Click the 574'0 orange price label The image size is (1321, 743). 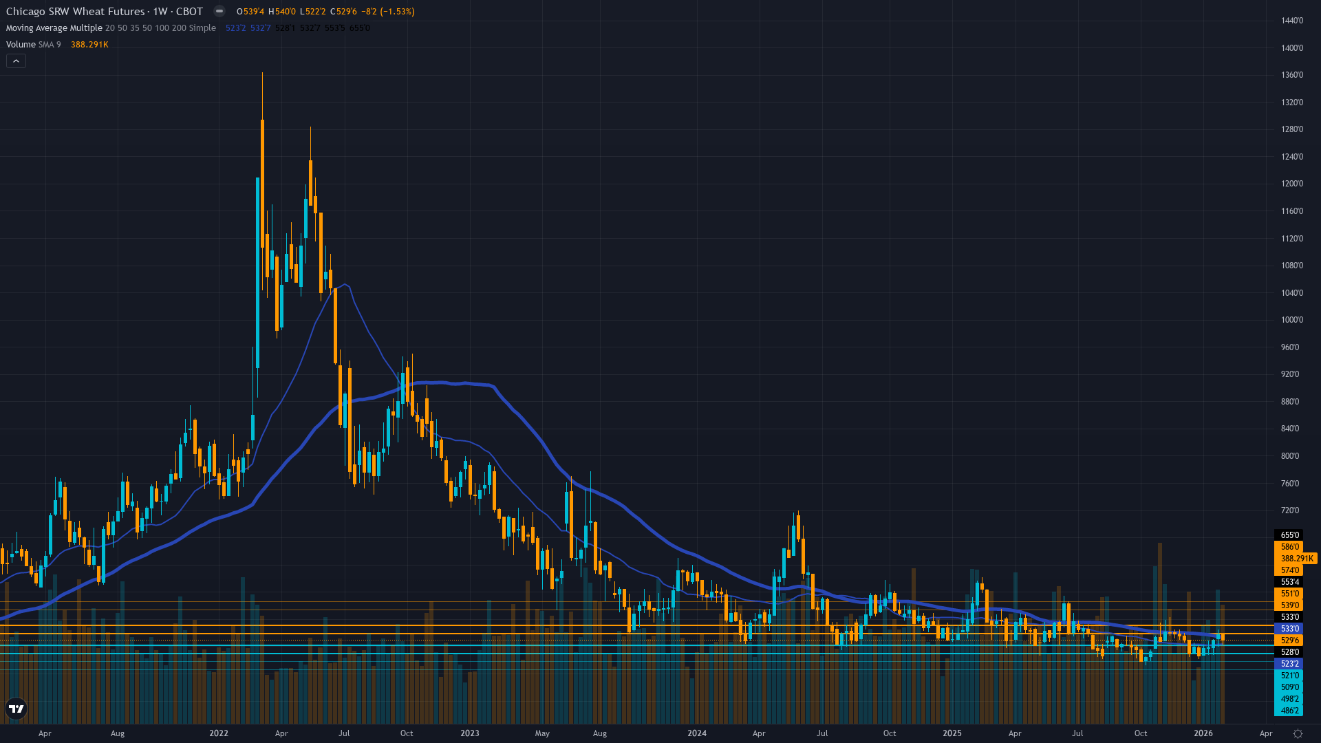click(x=1290, y=570)
